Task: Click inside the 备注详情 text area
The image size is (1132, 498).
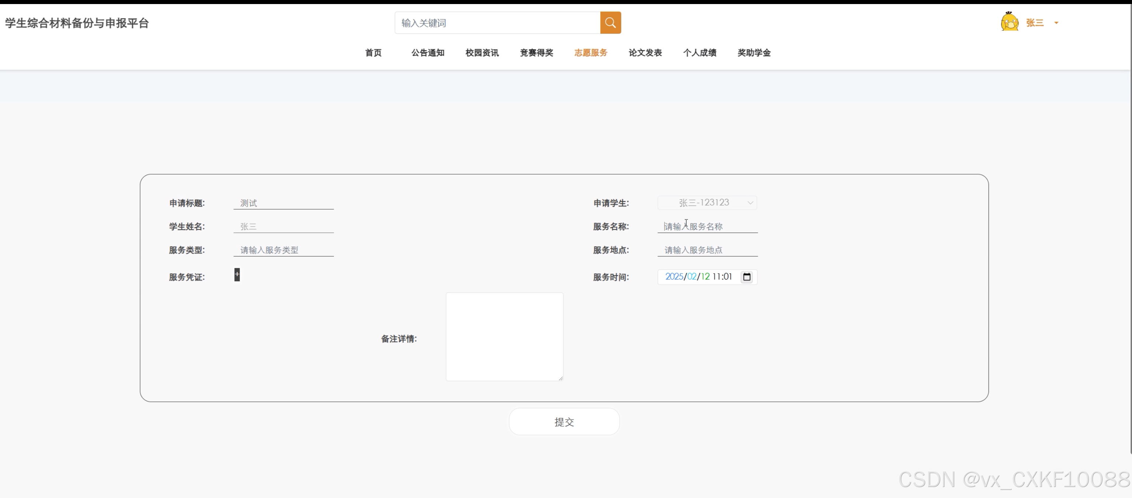Action: click(504, 336)
